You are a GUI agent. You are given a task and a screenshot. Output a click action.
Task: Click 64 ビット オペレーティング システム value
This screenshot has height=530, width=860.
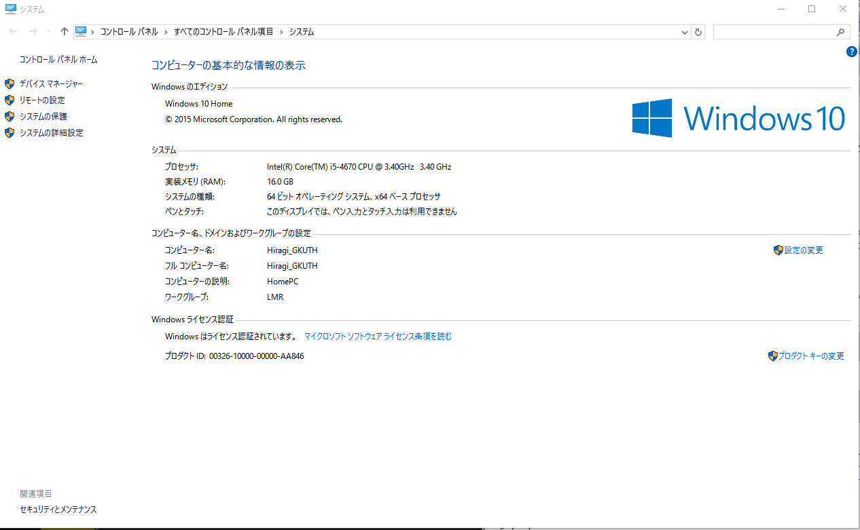(x=354, y=197)
